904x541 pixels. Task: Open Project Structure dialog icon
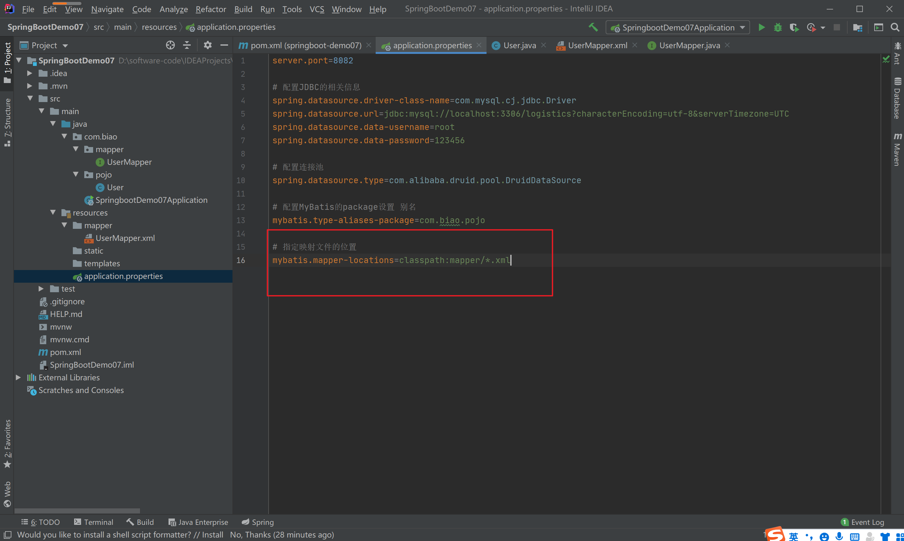point(858,27)
